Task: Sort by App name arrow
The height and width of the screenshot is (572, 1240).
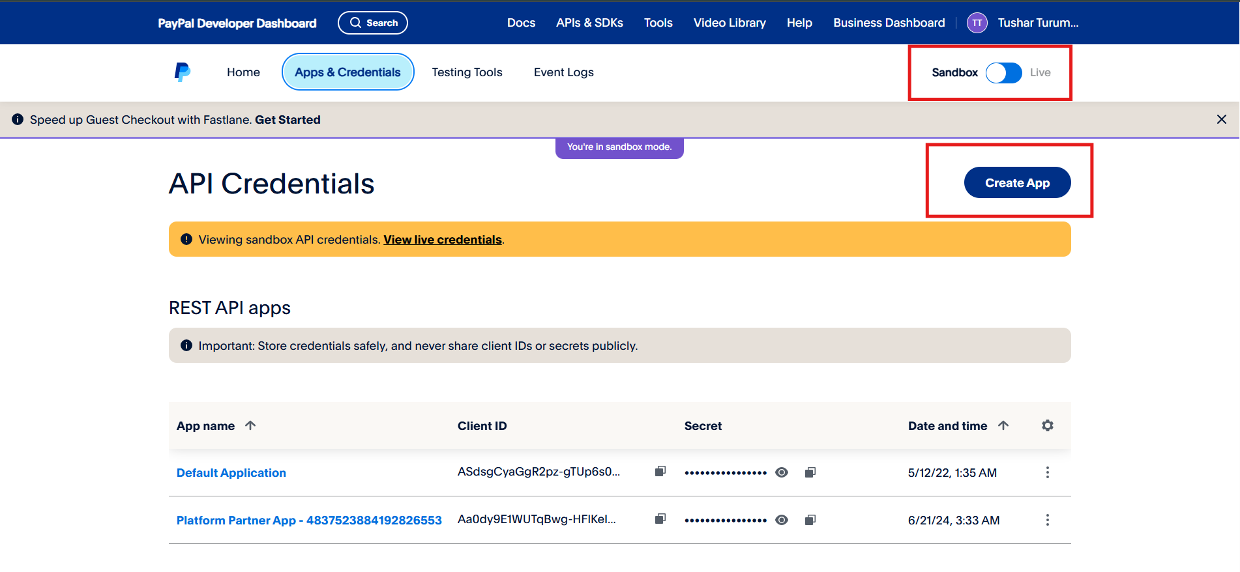Action: 250,425
